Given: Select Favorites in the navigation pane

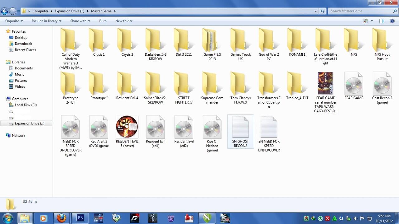Looking at the screenshot, I should coord(19,31).
